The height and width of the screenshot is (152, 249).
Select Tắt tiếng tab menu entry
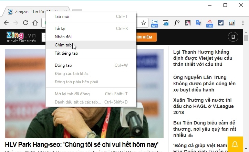pos(91,53)
